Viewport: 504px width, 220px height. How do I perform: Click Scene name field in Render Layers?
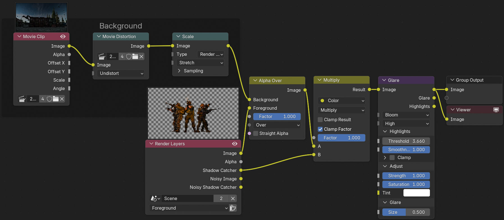point(187,198)
